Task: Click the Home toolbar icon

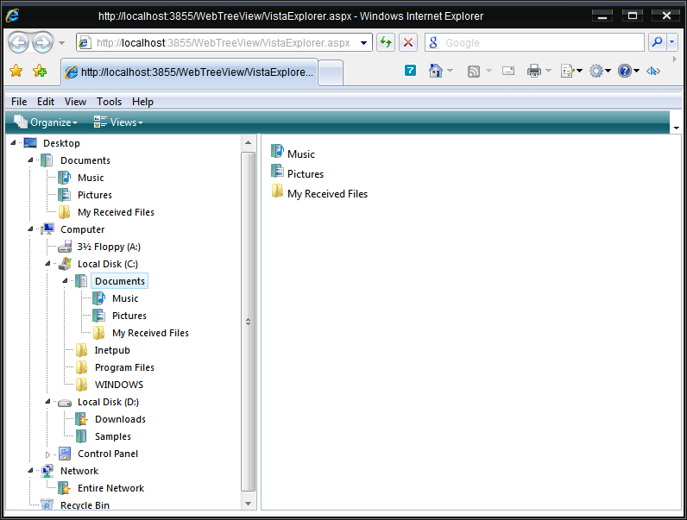Action: (x=436, y=72)
